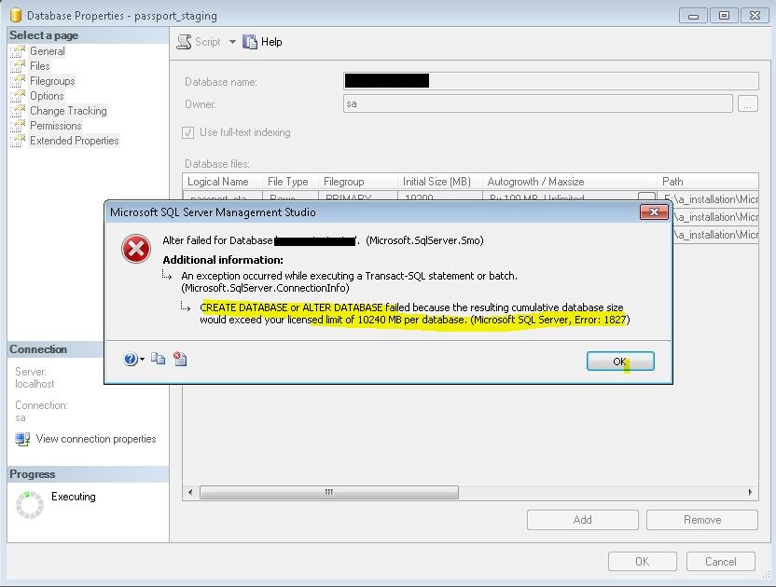Viewport: 776px width, 587px height.
Task: Click the connection properties computer icon
Action: click(22, 439)
